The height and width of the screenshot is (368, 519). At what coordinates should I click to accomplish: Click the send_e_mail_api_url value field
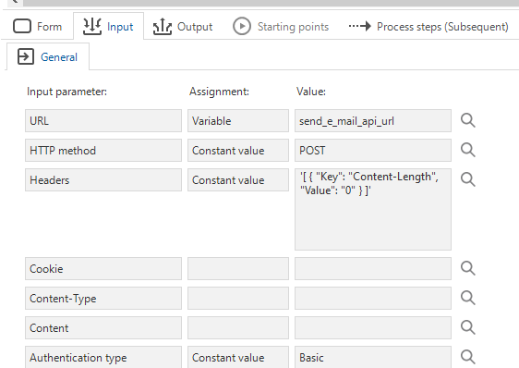373,121
